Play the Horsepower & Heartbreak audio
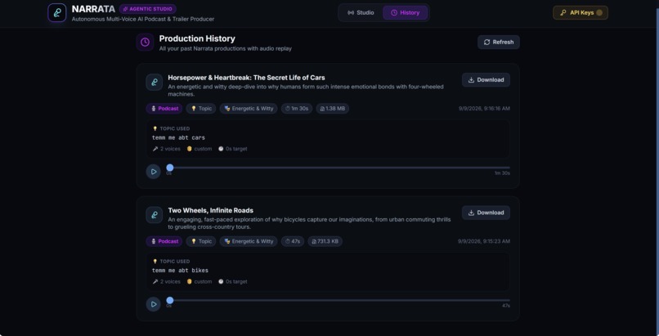Image resolution: width=659 pixels, height=336 pixels. [x=154, y=172]
